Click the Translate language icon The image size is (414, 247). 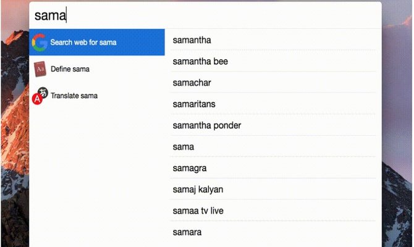40,96
